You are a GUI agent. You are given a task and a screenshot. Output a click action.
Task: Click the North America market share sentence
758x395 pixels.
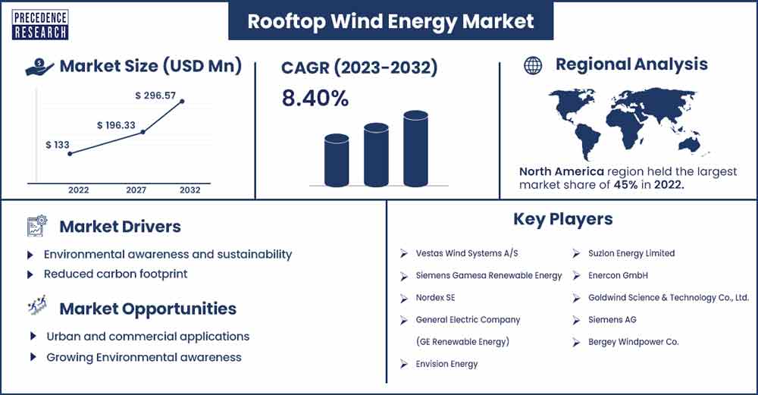628,178
